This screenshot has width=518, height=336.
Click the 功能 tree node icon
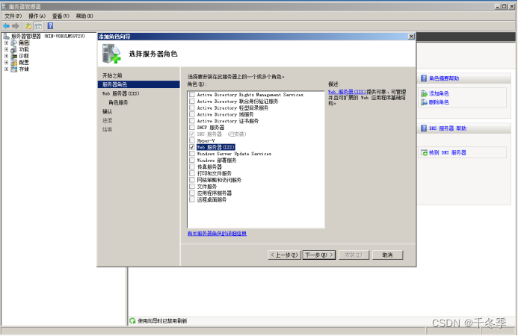click(14, 49)
